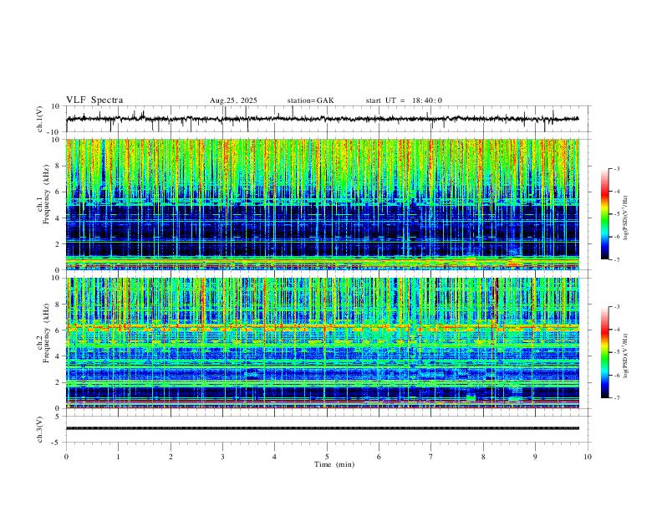Click time axis tick label '8'
Screen dimensions: 662x512
(x=483, y=457)
